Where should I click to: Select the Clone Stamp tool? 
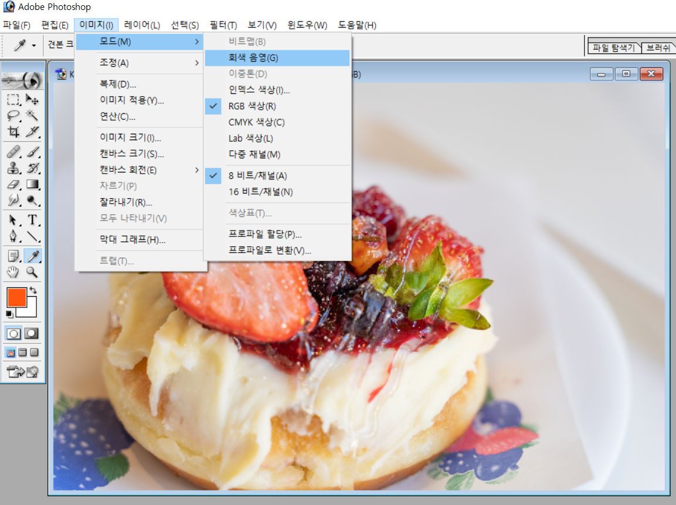click(13, 168)
